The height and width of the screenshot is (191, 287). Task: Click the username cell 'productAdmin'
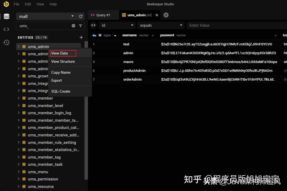[134, 71]
